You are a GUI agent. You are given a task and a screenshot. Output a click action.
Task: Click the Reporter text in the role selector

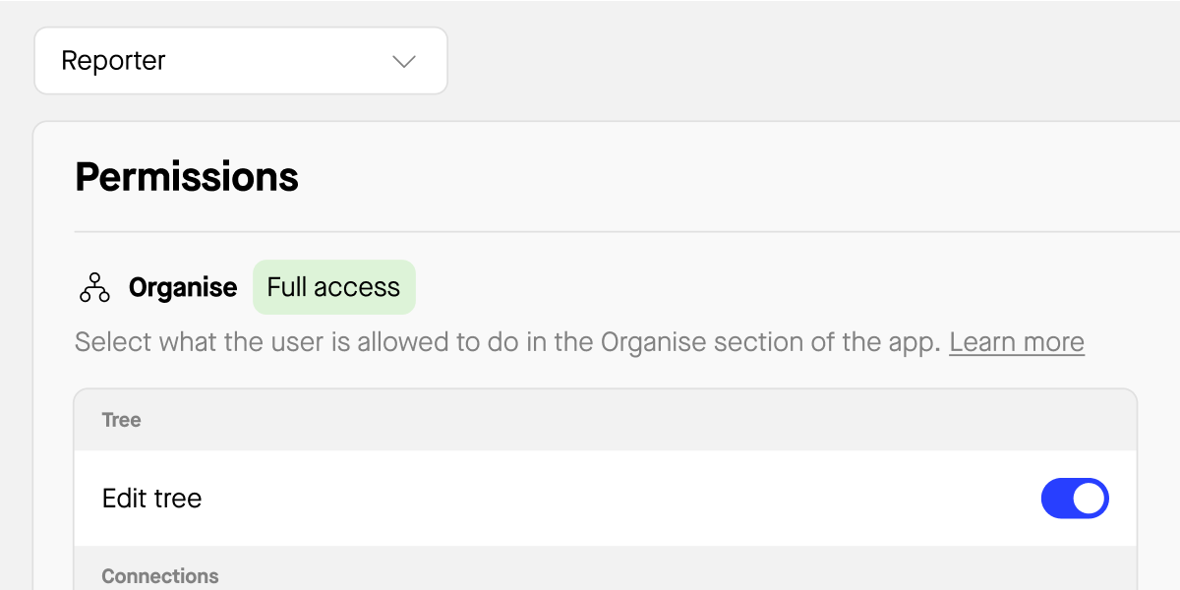113,61
